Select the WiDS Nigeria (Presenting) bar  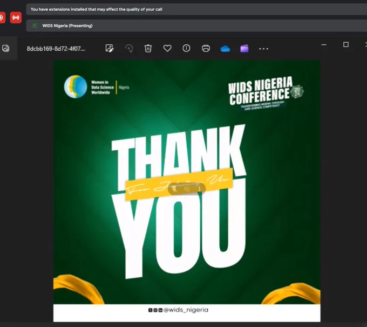[196, 25]
